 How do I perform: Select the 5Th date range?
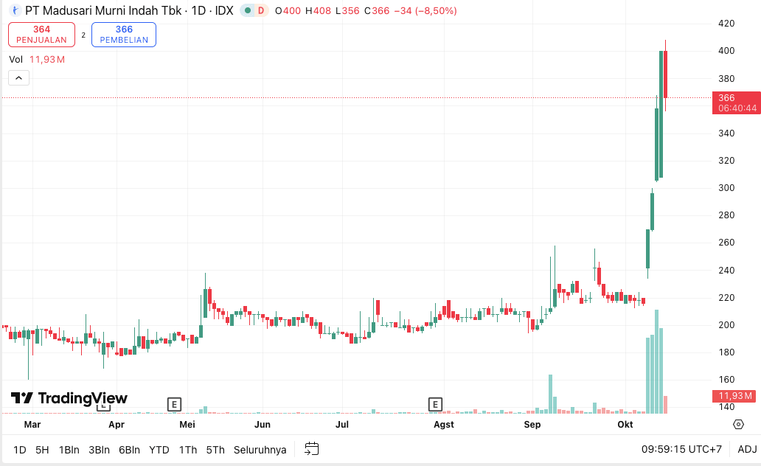(x=215, y=450)
